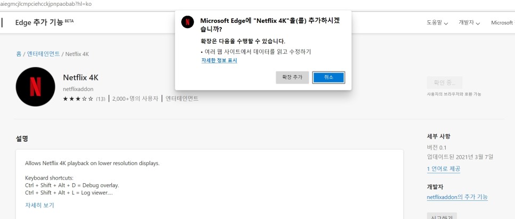Click the Microsoft link in header

click(503, 23)
